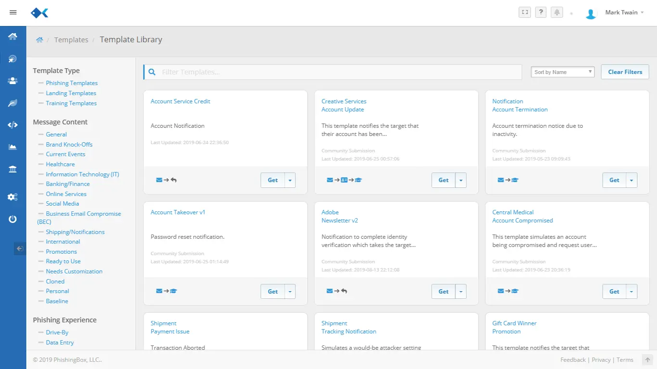
Task: Click the code brackets icon in sidebar
Action: 13,125
